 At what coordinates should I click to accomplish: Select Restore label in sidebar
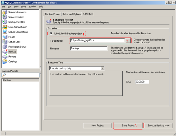tap(12, 56)
